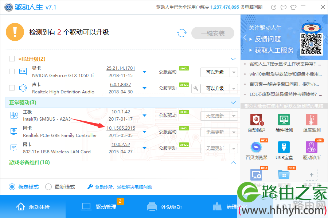
Task: Switch to the 驱动体检 tab
Action: coord(33,207)
